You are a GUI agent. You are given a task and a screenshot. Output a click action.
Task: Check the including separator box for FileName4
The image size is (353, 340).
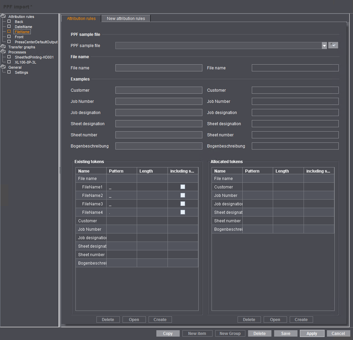click(183, 212)
